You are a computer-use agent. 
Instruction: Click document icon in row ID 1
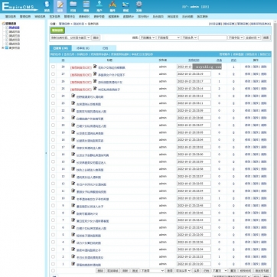[73, 264]
